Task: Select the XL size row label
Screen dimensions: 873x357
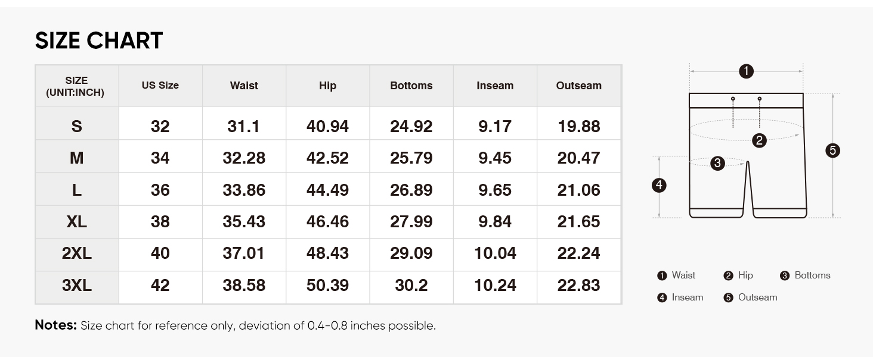Action: click(77, 222)
